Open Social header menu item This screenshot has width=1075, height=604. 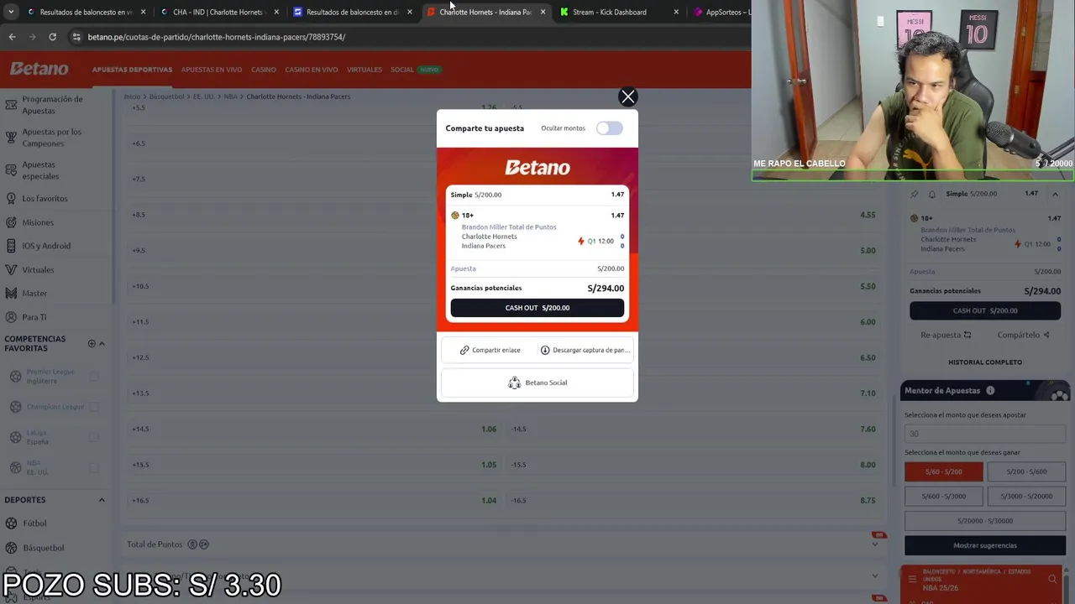pos(402,70)
